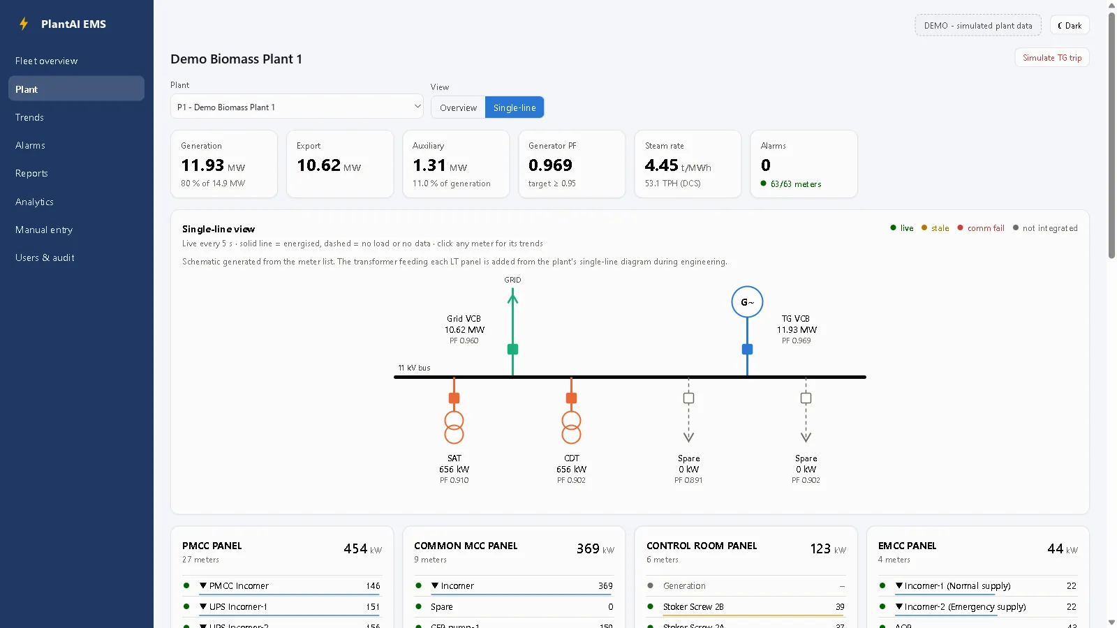Click the Spare meter row in Common MCC
The image size is (1117, 628).
click(x=514, y=606)
